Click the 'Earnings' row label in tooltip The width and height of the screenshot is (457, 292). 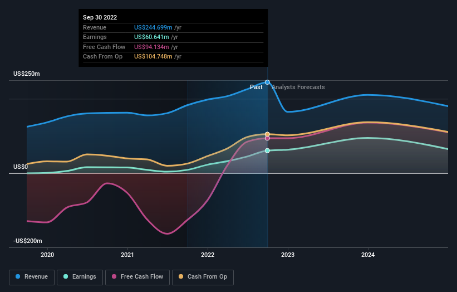point(95,37)
